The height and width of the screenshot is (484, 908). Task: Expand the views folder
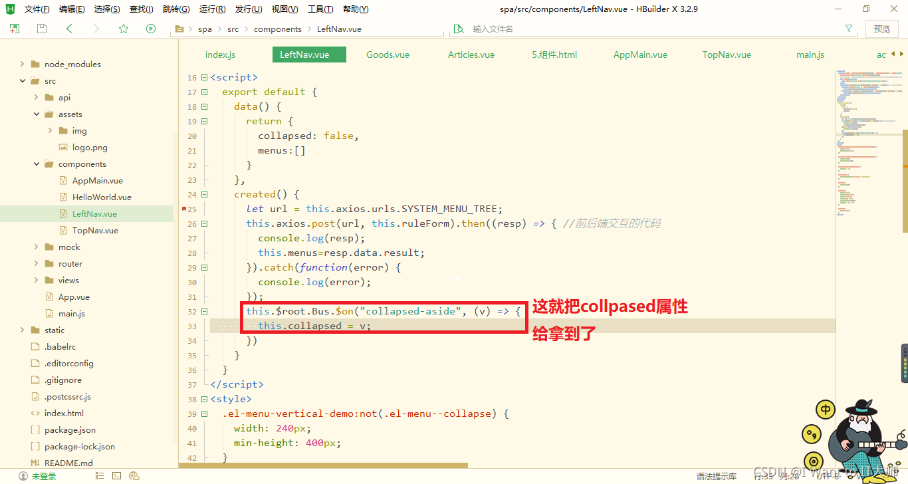pyautogui.click(x=36, y=281)
